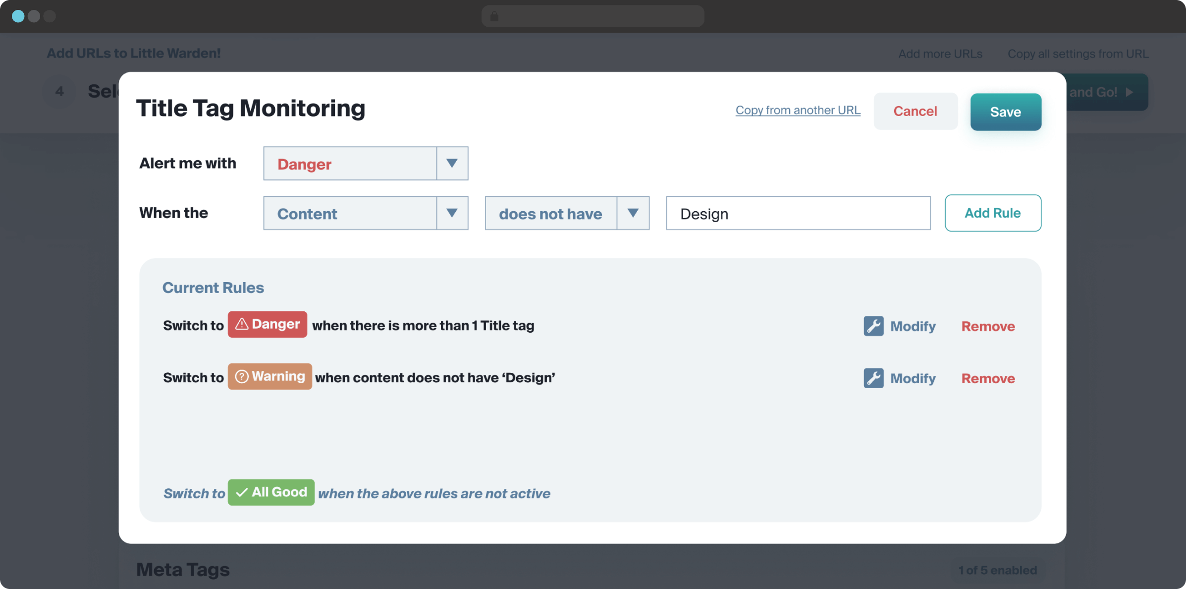Click the wrench icon for the Danger rule

[873, 326]
